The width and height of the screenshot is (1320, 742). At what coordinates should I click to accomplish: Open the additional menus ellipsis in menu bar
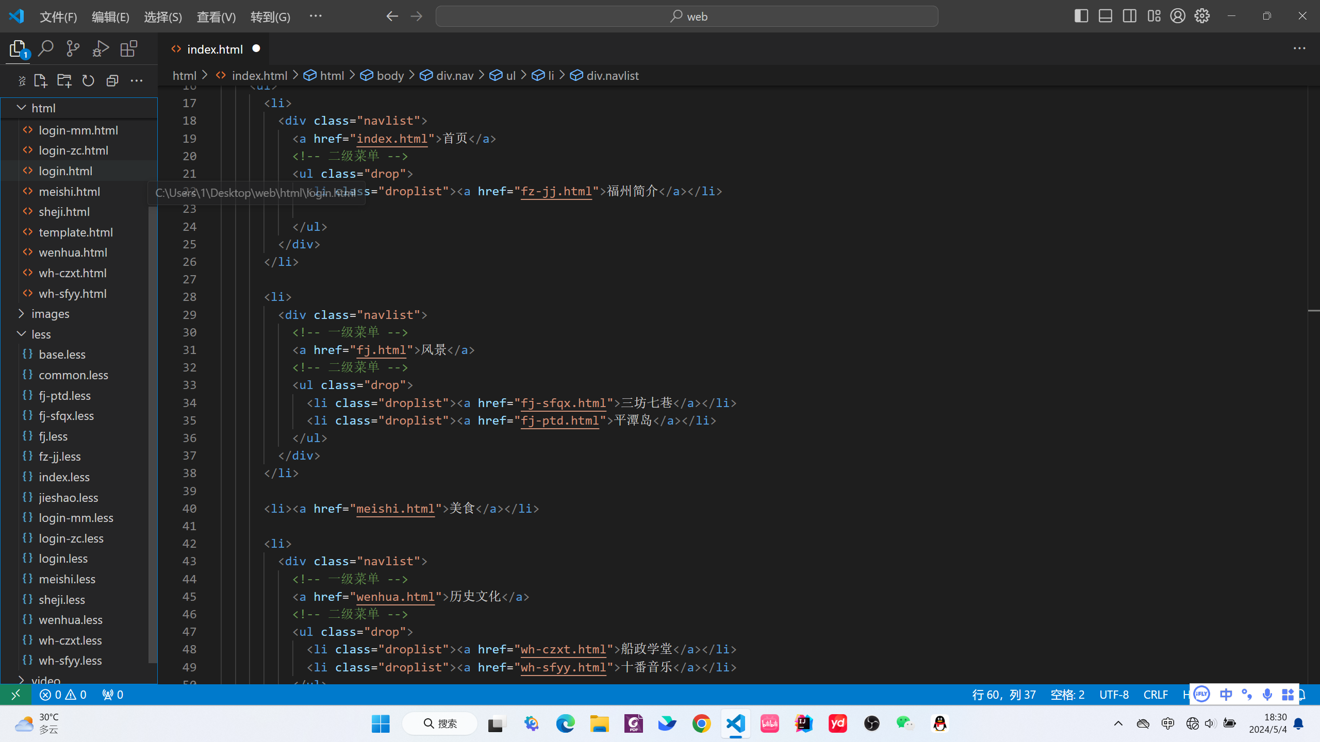(x=316, y=16)
